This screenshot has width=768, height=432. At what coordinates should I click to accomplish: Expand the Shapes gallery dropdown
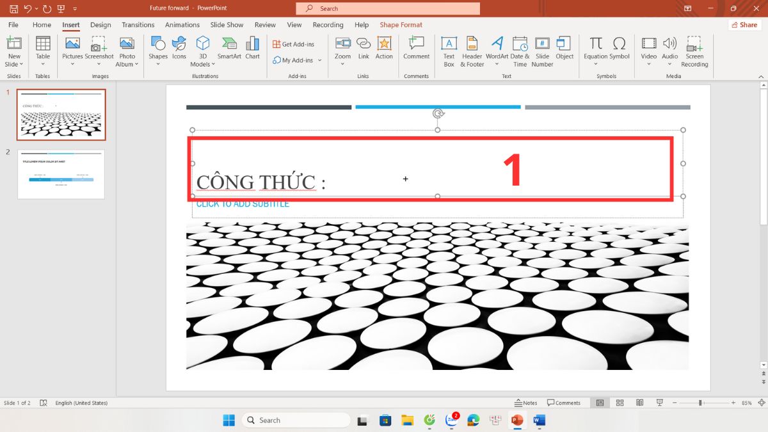click(158, 64)
